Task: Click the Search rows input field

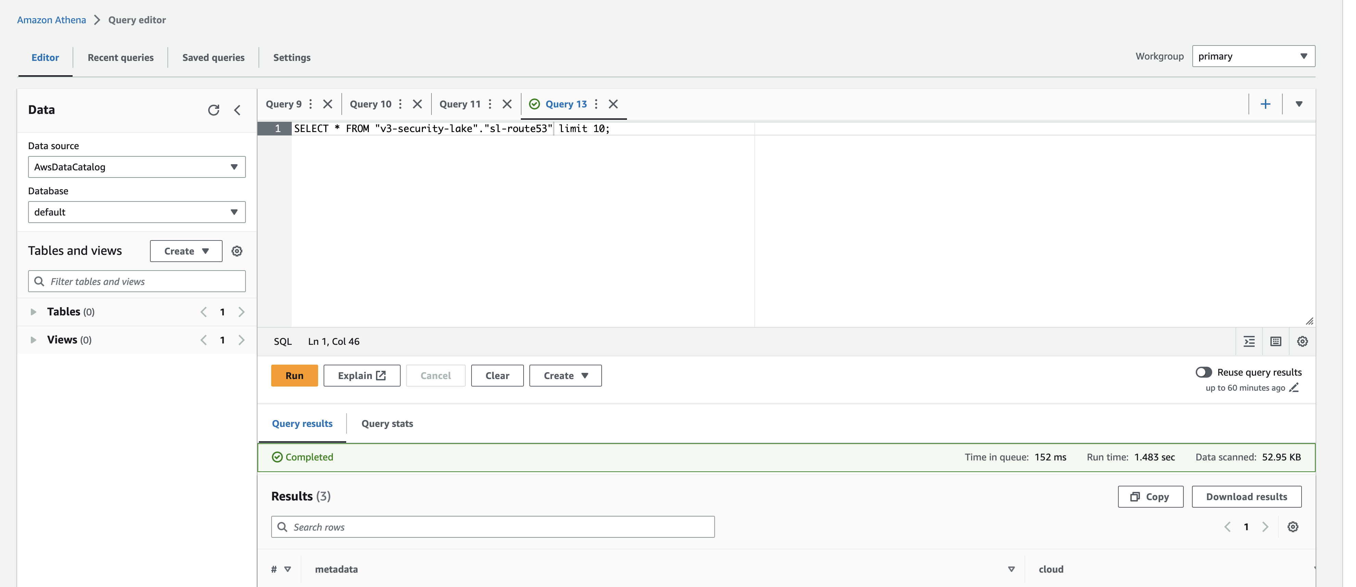Action: (x=493, y=526)
